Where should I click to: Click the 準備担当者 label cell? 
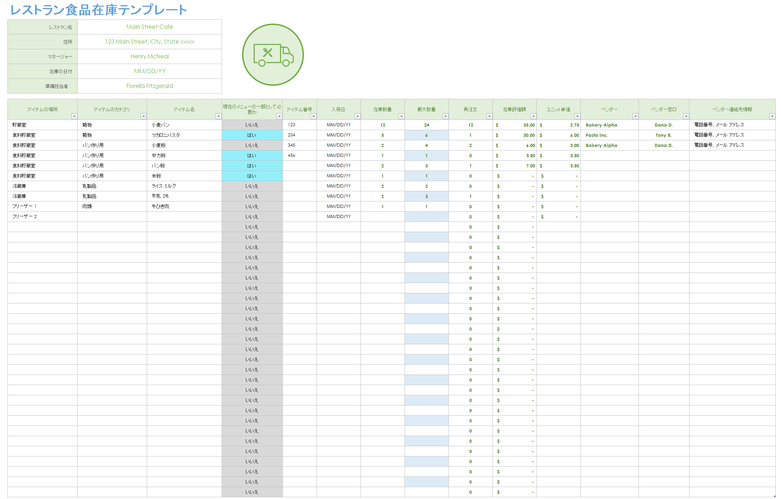point(43,86)
